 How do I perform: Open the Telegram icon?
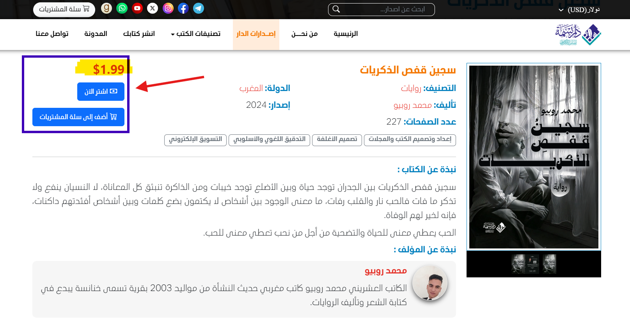coord(199,8)
